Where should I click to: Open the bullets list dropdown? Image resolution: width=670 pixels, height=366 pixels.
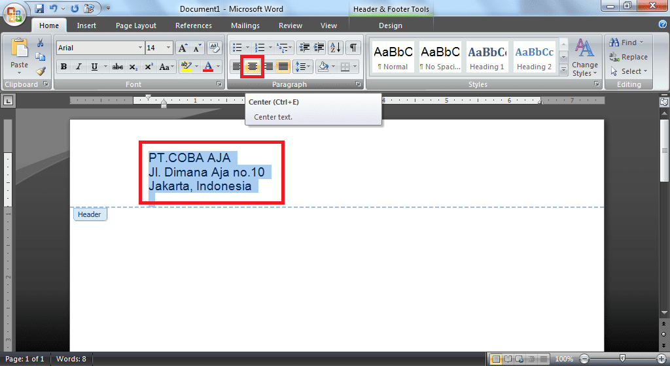(247, 48)
